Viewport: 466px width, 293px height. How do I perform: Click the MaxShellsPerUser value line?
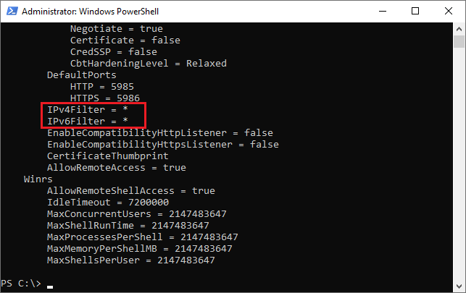coord(130,260)
